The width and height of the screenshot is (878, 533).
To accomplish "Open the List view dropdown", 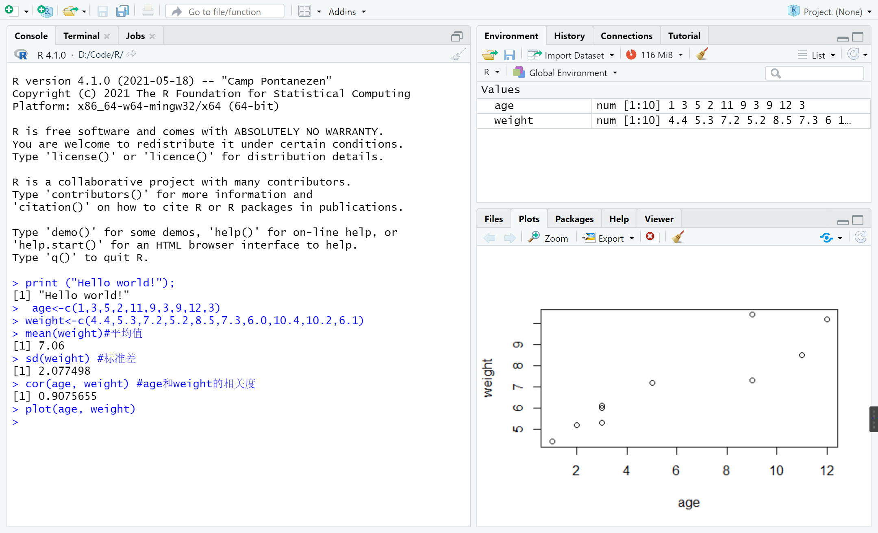I will [816, 55].
